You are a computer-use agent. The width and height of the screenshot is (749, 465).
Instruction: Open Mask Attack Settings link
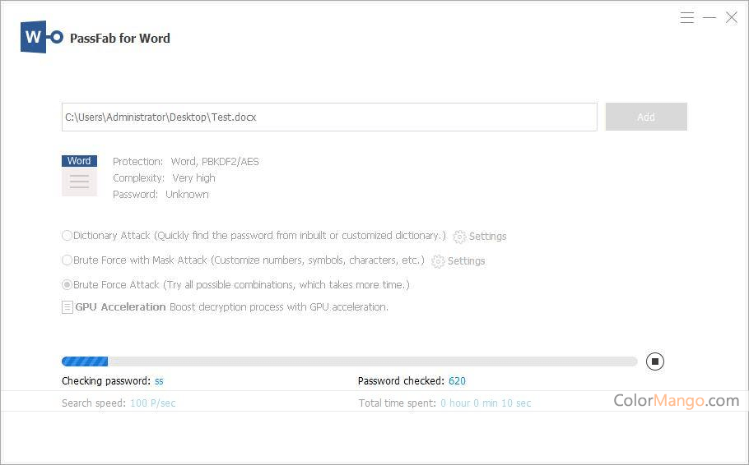coord(466,261)
